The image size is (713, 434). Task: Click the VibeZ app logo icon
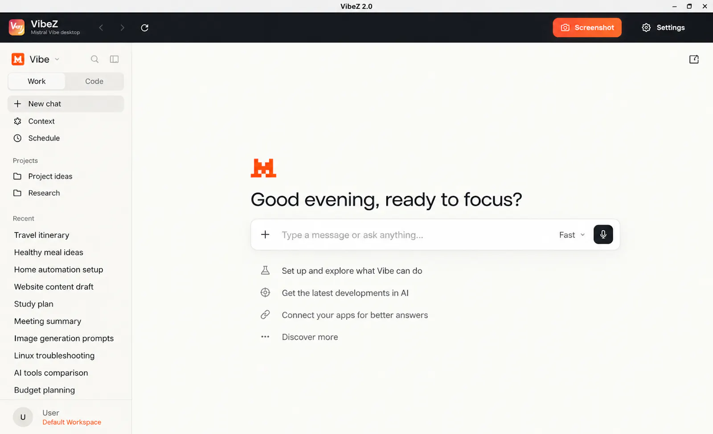click(17, 27)
